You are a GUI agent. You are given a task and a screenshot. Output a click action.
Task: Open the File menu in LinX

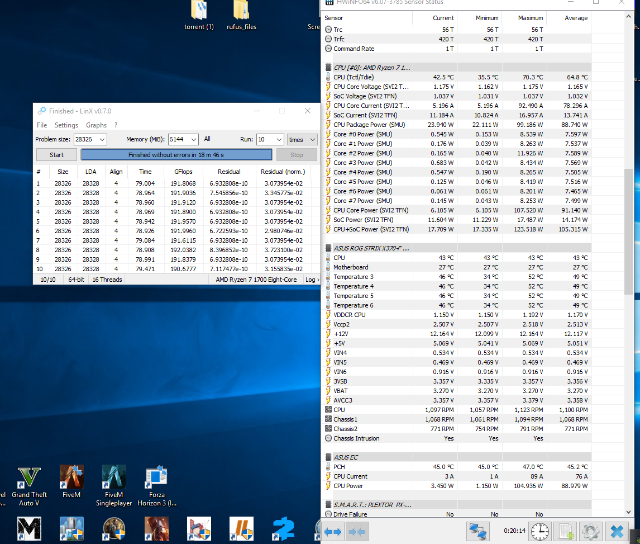42,125
